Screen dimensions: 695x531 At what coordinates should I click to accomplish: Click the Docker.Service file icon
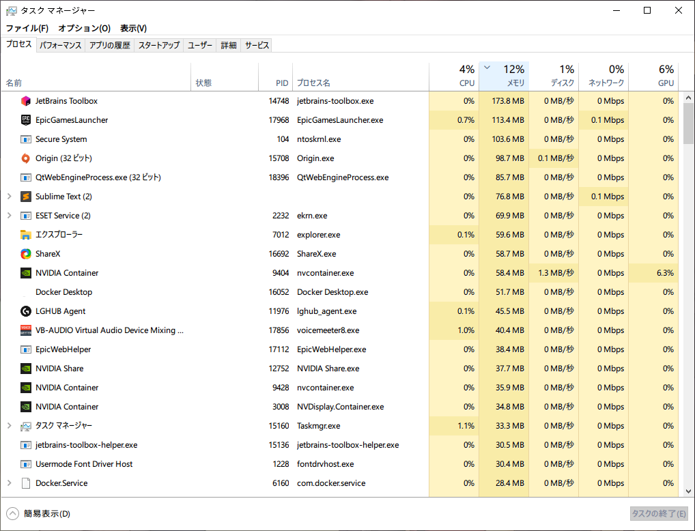[x=26, y=483]
